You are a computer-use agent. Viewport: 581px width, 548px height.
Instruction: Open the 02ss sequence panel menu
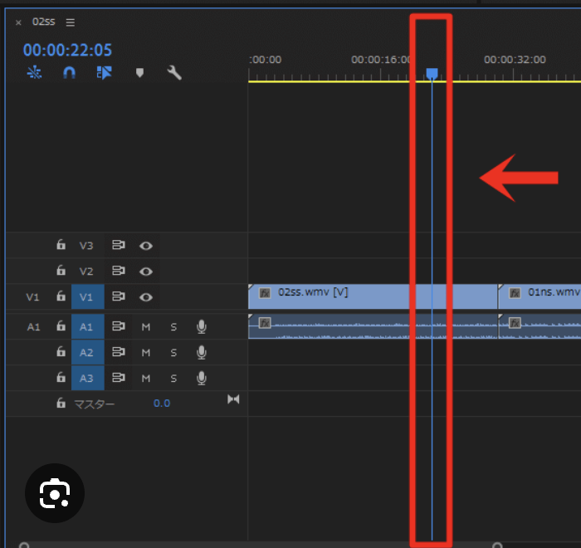[71, 22]
